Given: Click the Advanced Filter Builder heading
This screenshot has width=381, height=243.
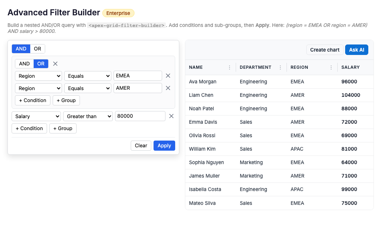Looking at the screenshot, I should [54, 12].
